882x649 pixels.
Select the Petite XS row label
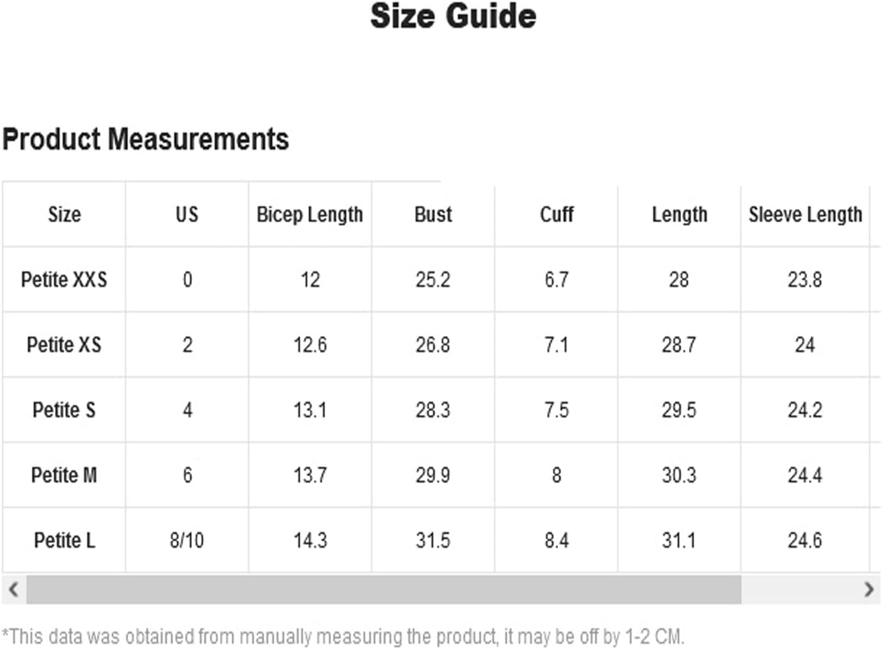coord(64,345)
